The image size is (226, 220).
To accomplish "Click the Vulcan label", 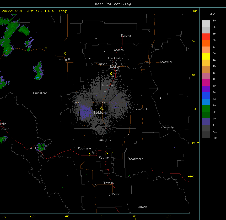I will (x=142, y=207).
